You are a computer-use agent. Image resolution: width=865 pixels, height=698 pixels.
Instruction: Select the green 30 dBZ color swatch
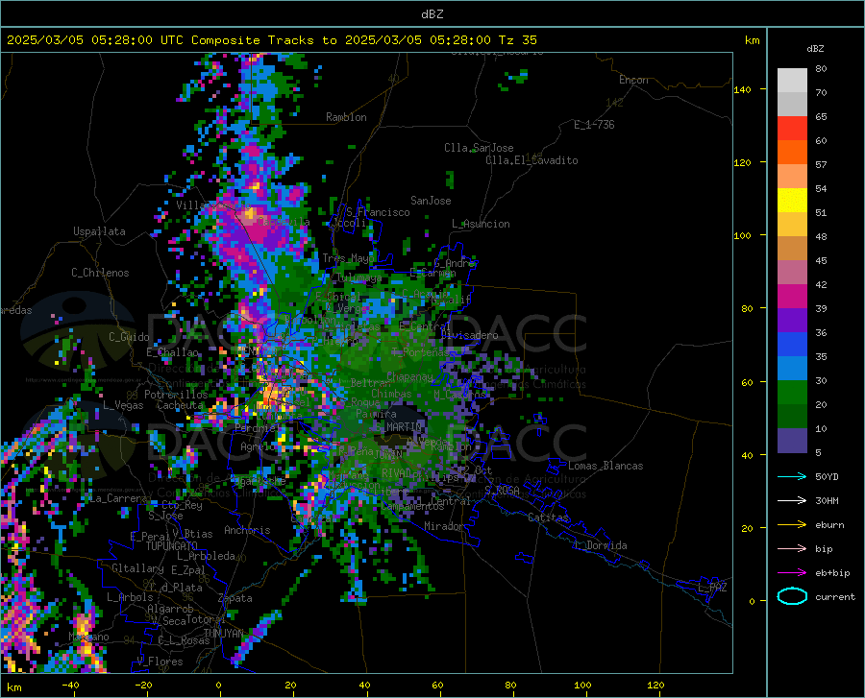pyautogui.click(x=792, y=393)
